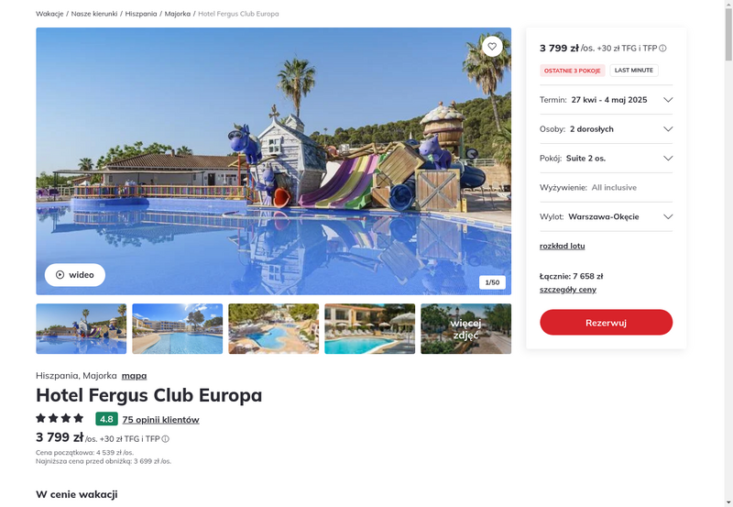Click the page vertical scrollbar
The image size is (733, 507).
coord(728,253)
